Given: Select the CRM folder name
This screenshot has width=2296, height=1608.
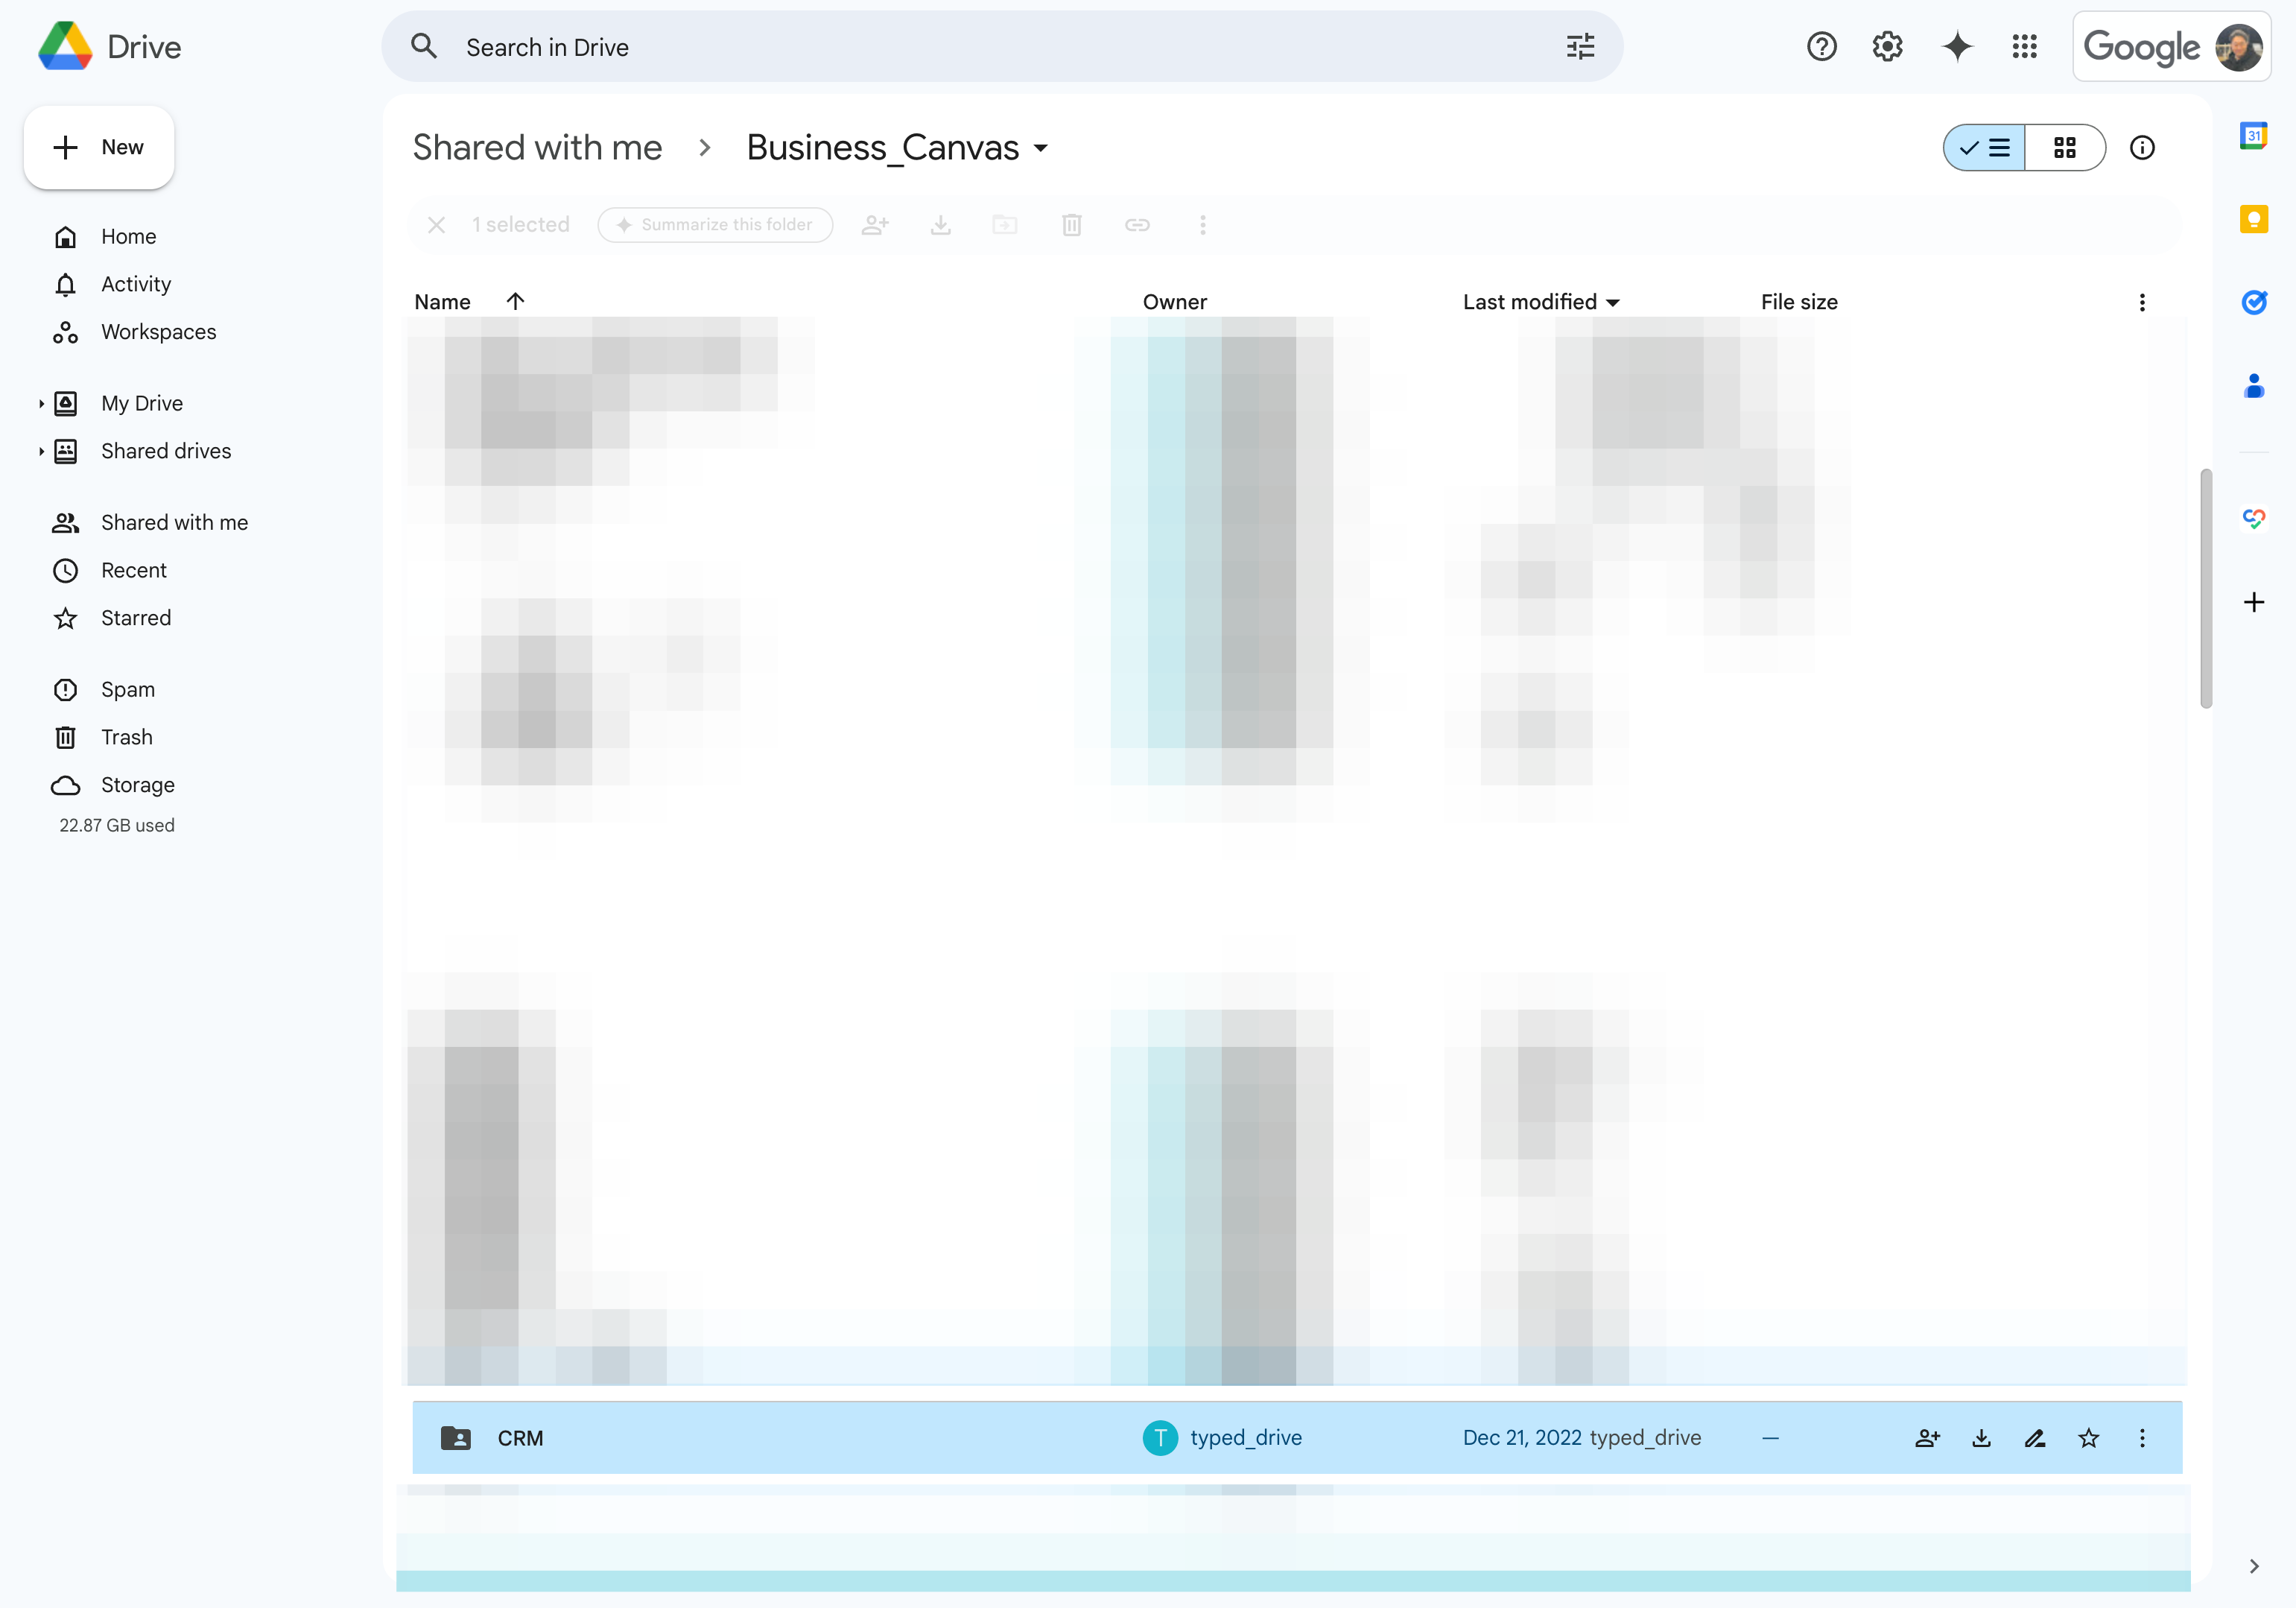Looking at the screenshot, I should (520, 1438).
